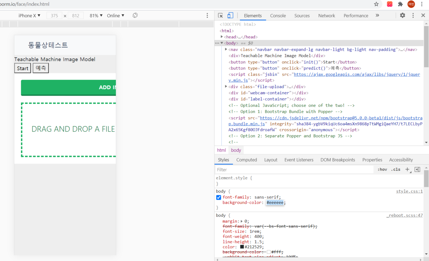Expand the margin shorthand property

point(242,221)
